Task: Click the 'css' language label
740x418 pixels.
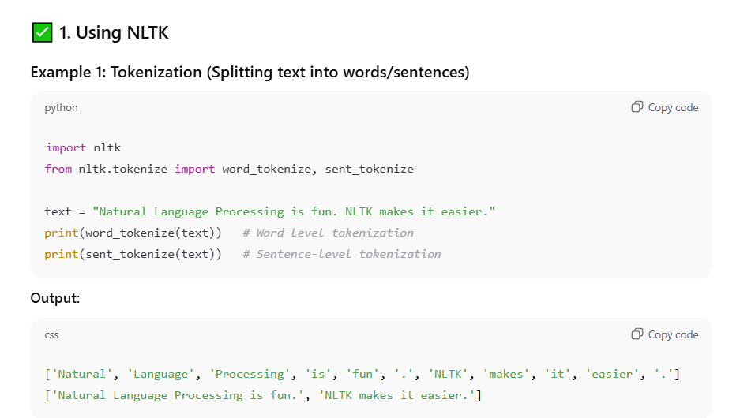Action: click(x=51, y=335)
